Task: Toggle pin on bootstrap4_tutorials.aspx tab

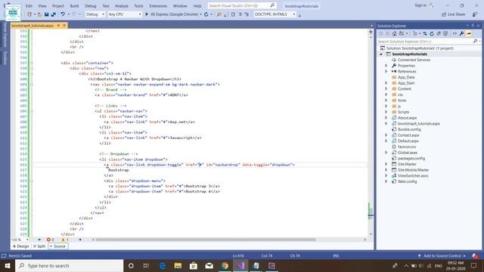Action: pos(58,25)
